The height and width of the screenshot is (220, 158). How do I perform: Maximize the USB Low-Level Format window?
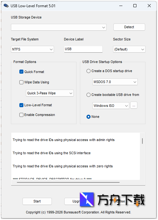click(x=135, y=6)
